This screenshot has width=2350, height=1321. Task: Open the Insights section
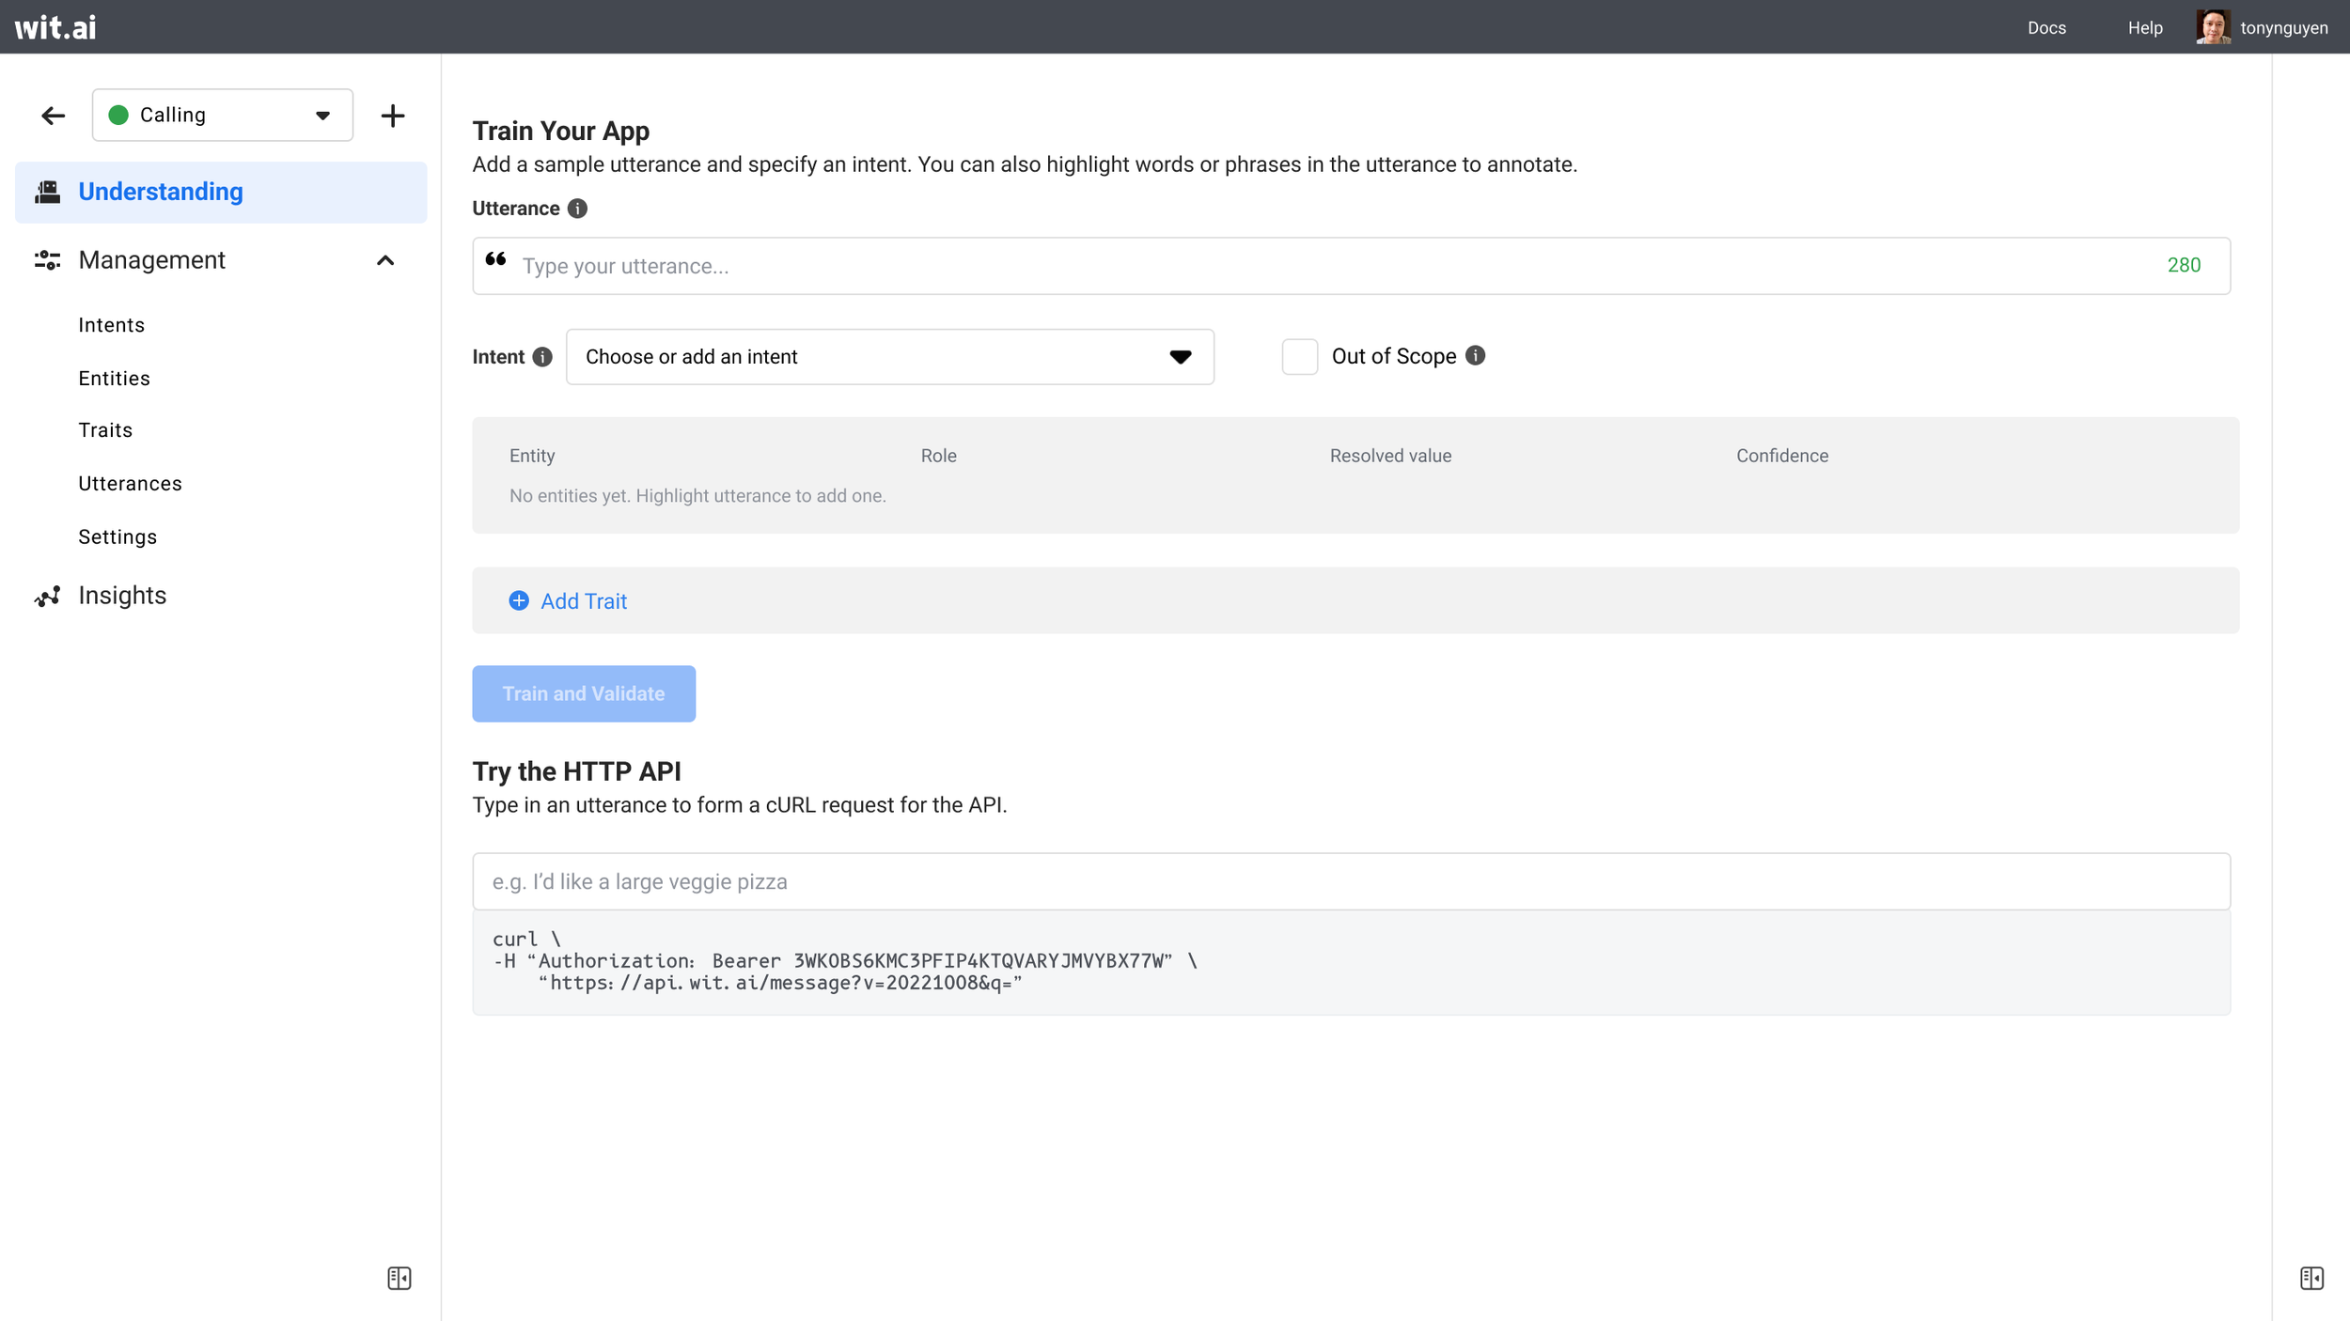[122, 596]
